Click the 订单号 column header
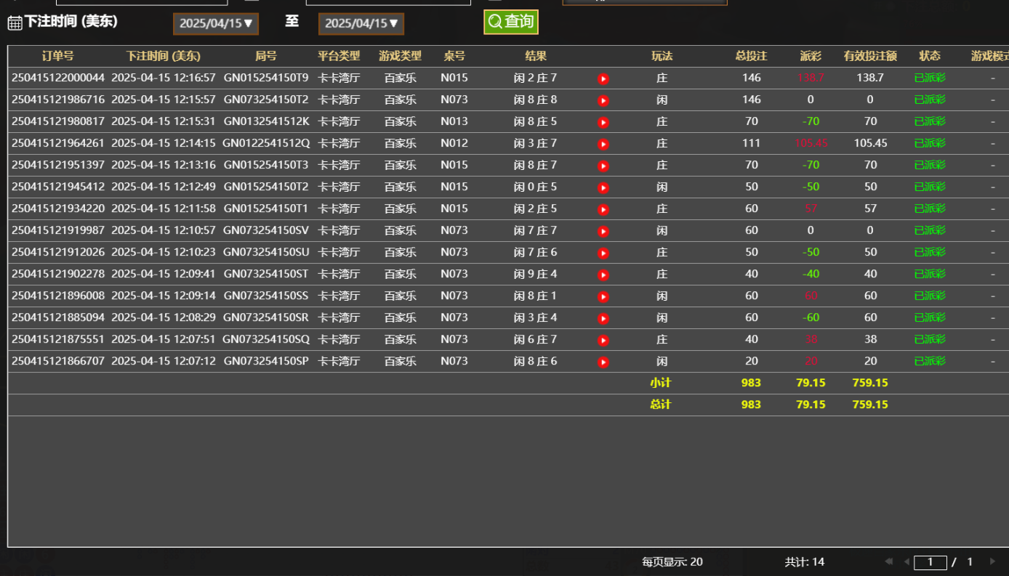 pyautogui.click(x=57, y=56)
